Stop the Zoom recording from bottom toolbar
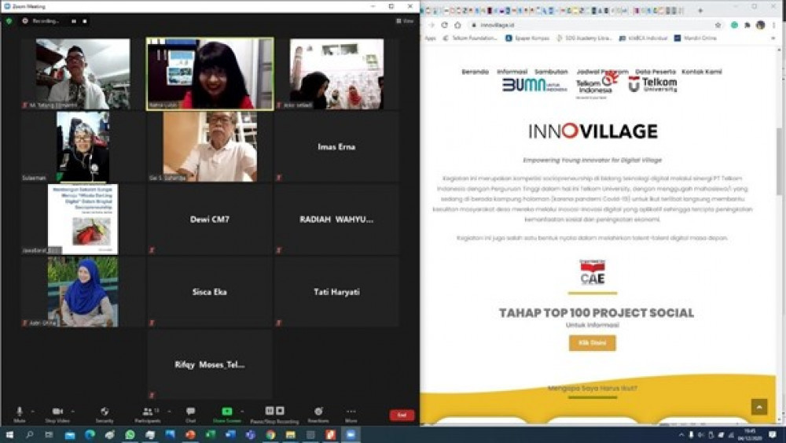The image size is (786, 443). (281, 411)
